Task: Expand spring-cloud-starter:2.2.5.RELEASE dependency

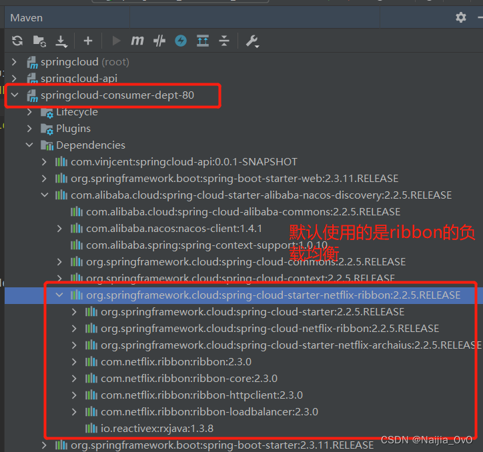Action: pyautogui.click(x=74, y=311)
